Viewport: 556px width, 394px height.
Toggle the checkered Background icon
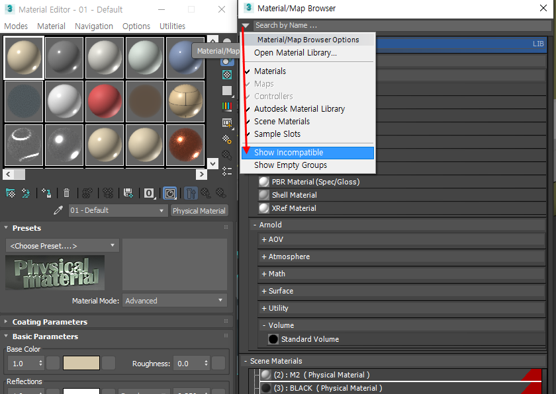[227, 75]
